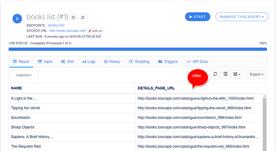Open the JSON endpoint link
Image resolution: width=276 pixels, height=151 pixels.
(x=52, y=26)
